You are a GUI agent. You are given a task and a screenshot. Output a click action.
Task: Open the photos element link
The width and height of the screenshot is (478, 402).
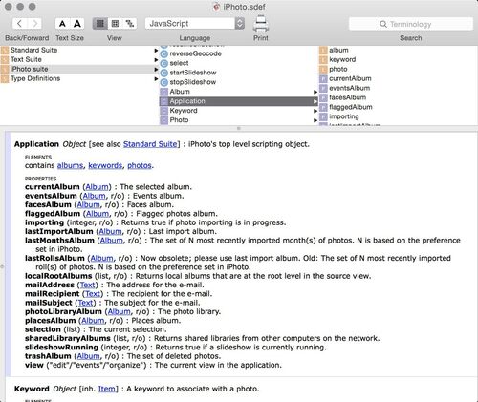[x=140, y=165]
